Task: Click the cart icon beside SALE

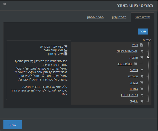Action: [142, 101]
